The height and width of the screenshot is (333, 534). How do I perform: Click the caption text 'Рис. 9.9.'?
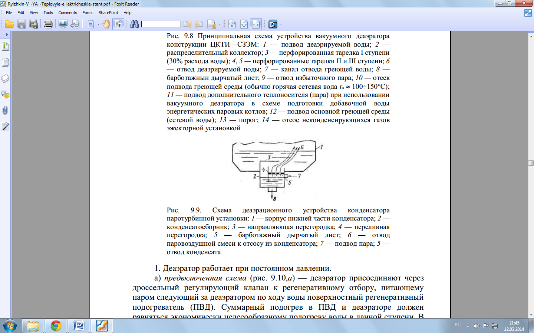(184, 210)
